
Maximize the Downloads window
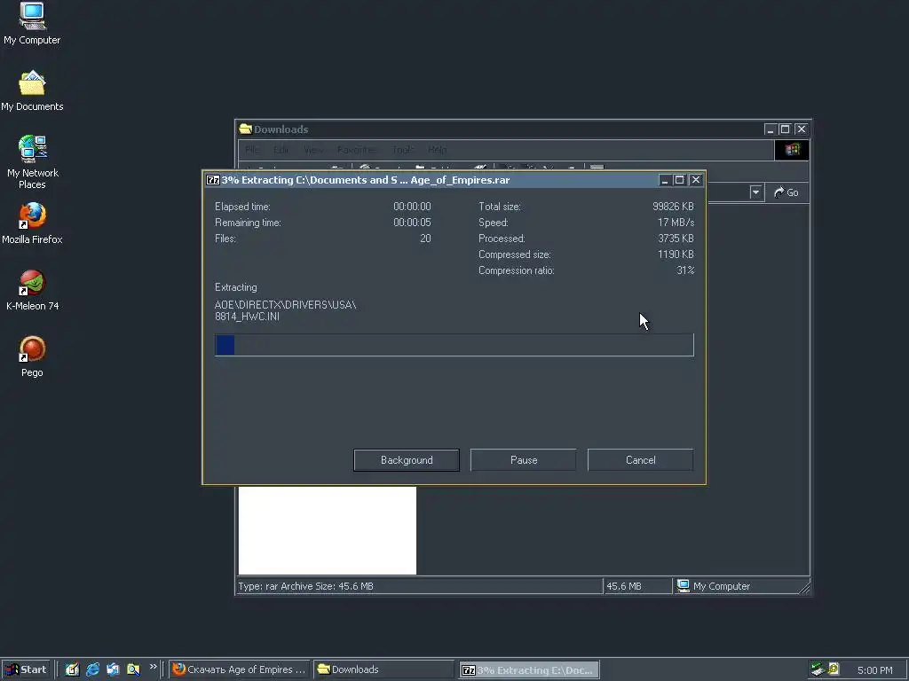coord(785,129)
